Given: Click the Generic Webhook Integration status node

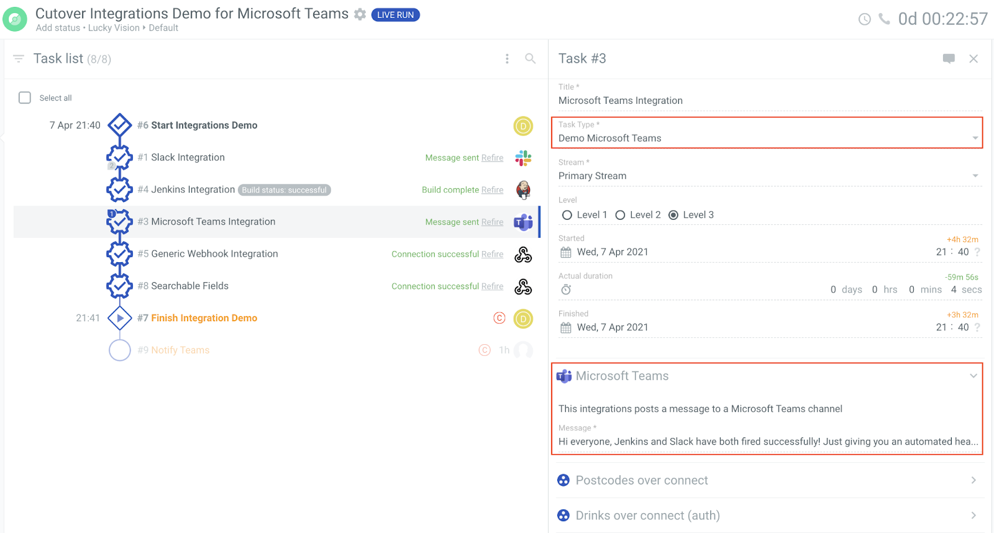Looking at the screenshot, I should [x=120, y=253].
